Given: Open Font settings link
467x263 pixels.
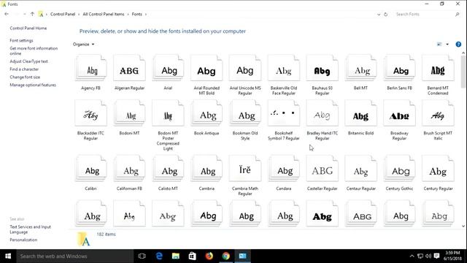Looking at the screenshot, I should pos(21,40).
